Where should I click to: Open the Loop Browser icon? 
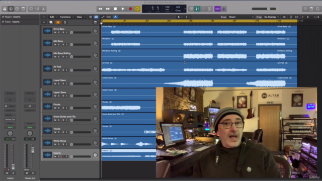pos(318,9)
